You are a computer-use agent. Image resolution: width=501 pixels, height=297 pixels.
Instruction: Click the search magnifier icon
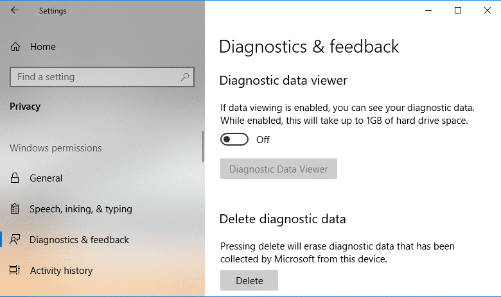[185, 77]
